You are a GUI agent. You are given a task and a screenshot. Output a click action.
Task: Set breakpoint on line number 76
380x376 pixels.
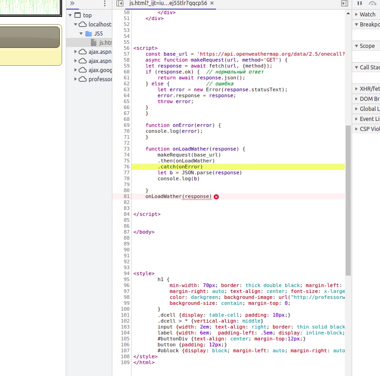tap(127, 167)
